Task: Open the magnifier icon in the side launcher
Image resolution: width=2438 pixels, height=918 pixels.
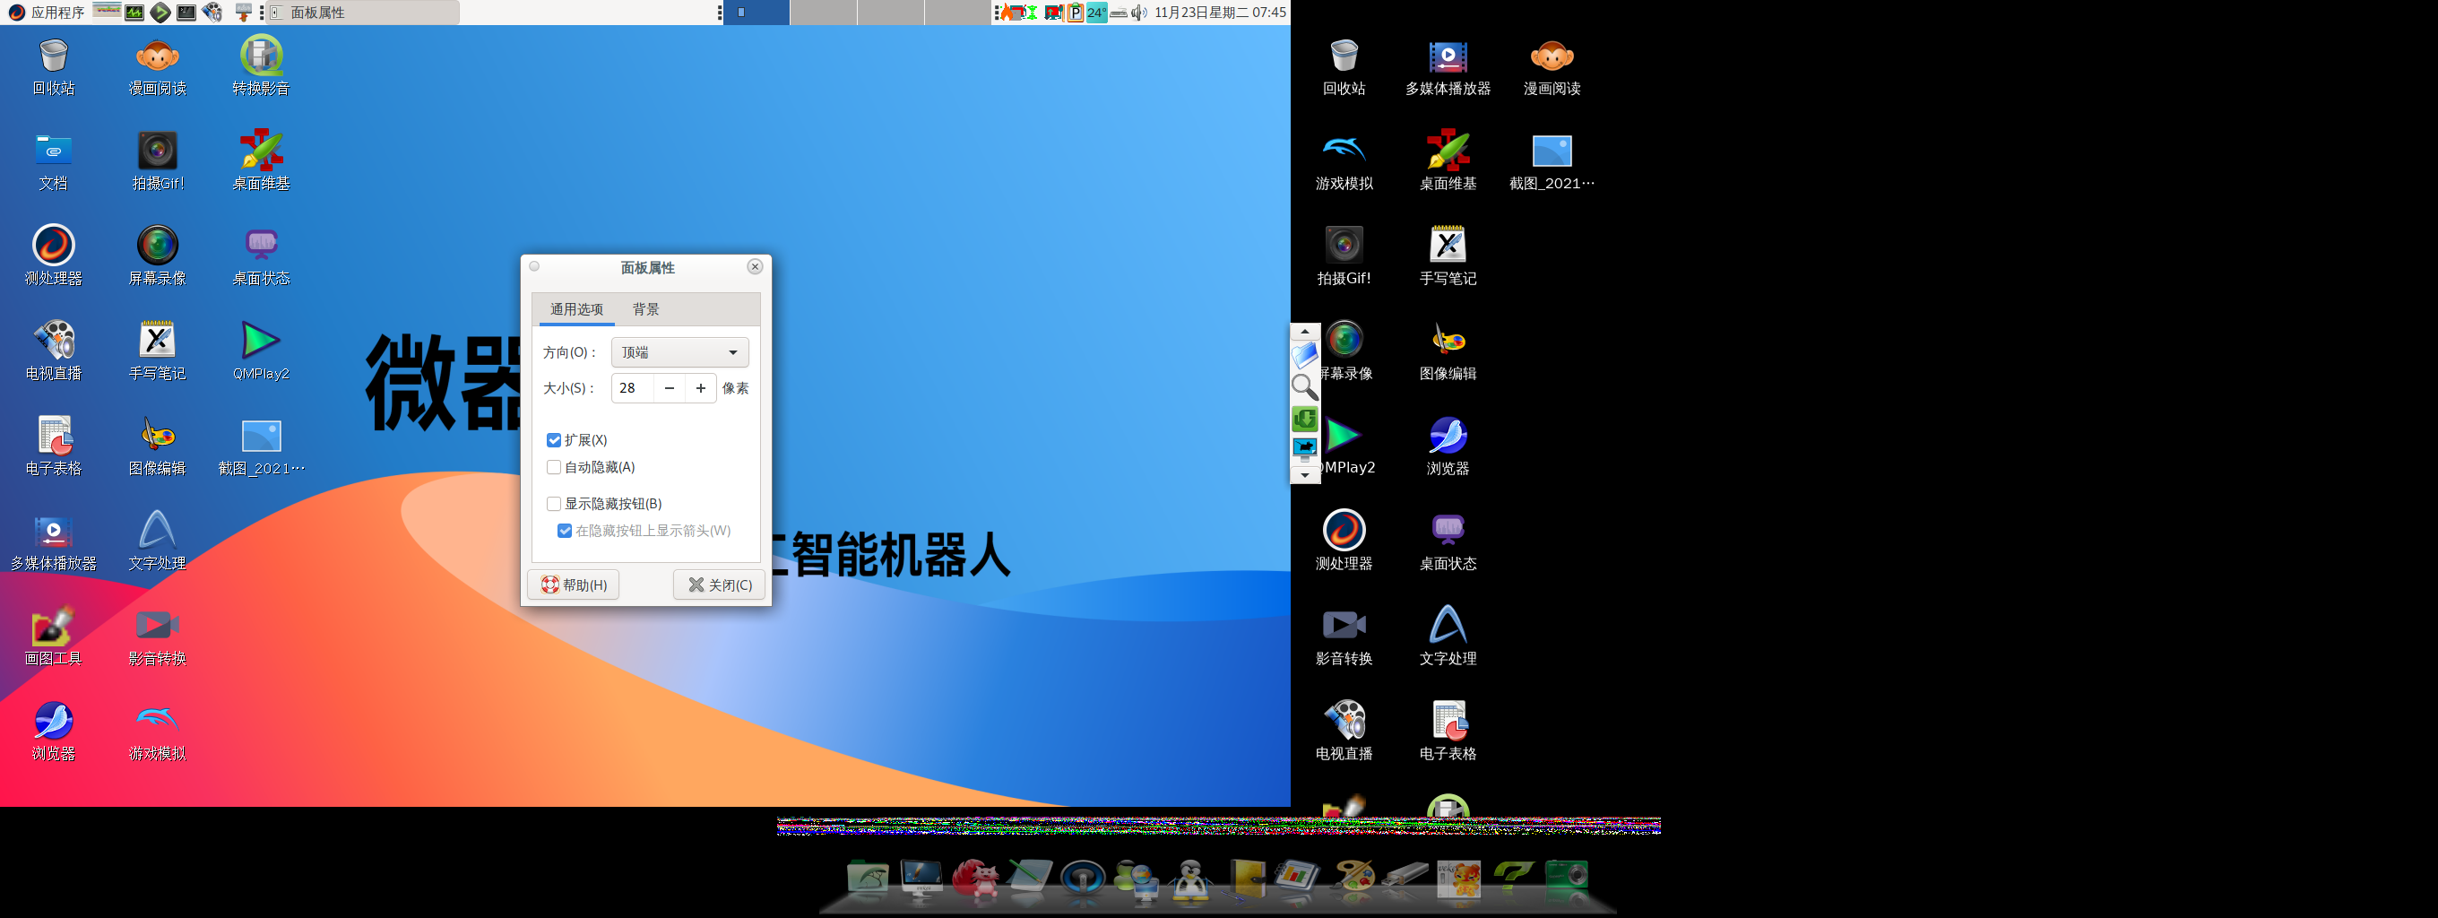Action: click(1304, 387)
